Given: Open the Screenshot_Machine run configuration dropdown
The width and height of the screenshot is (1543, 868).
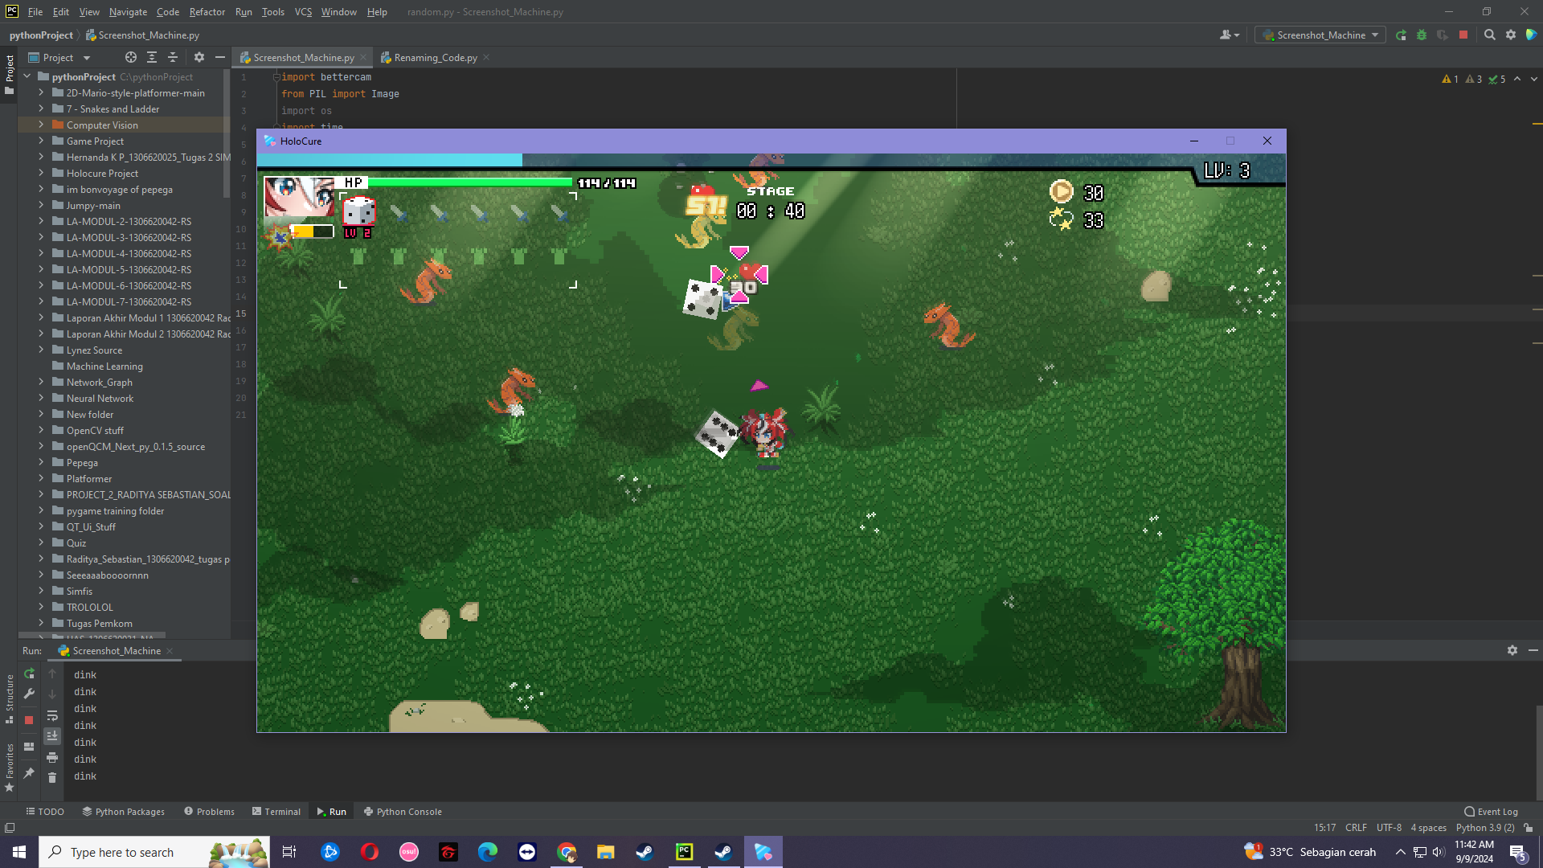Looking at the screenshot, I should click(x=1319, y=35).
